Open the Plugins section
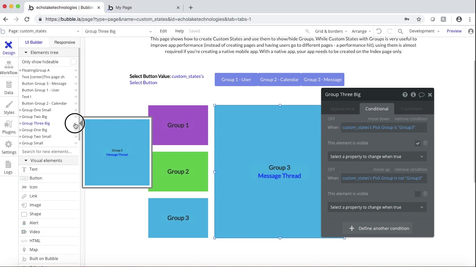This screenshot has height=267, width=476. [x=9, y=128]
